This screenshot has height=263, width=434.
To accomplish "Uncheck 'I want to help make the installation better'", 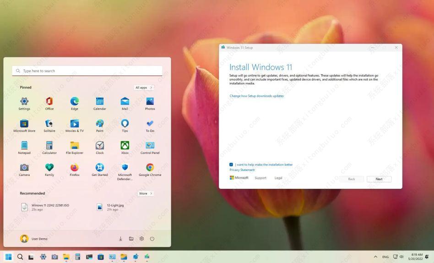I will coord(231,164).
